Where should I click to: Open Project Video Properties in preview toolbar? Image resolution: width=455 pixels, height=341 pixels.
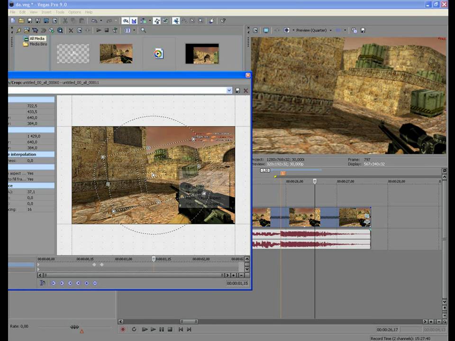[x=255, y=30]
